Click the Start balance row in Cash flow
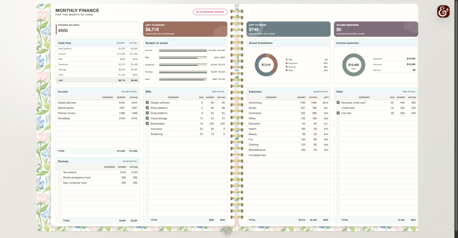The width and height of the screenshot is (458, 238). [x=98, y=49]
